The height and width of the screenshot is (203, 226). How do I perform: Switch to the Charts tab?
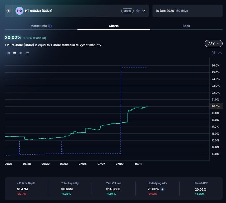(114, 26)
